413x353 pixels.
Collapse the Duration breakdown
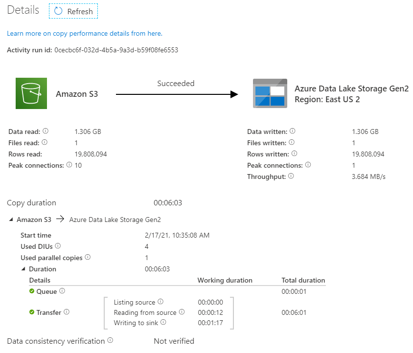point(23,269)
